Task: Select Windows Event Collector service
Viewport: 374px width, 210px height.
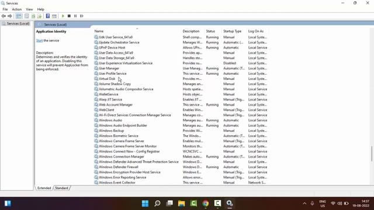Action: (x=117, y=183)
